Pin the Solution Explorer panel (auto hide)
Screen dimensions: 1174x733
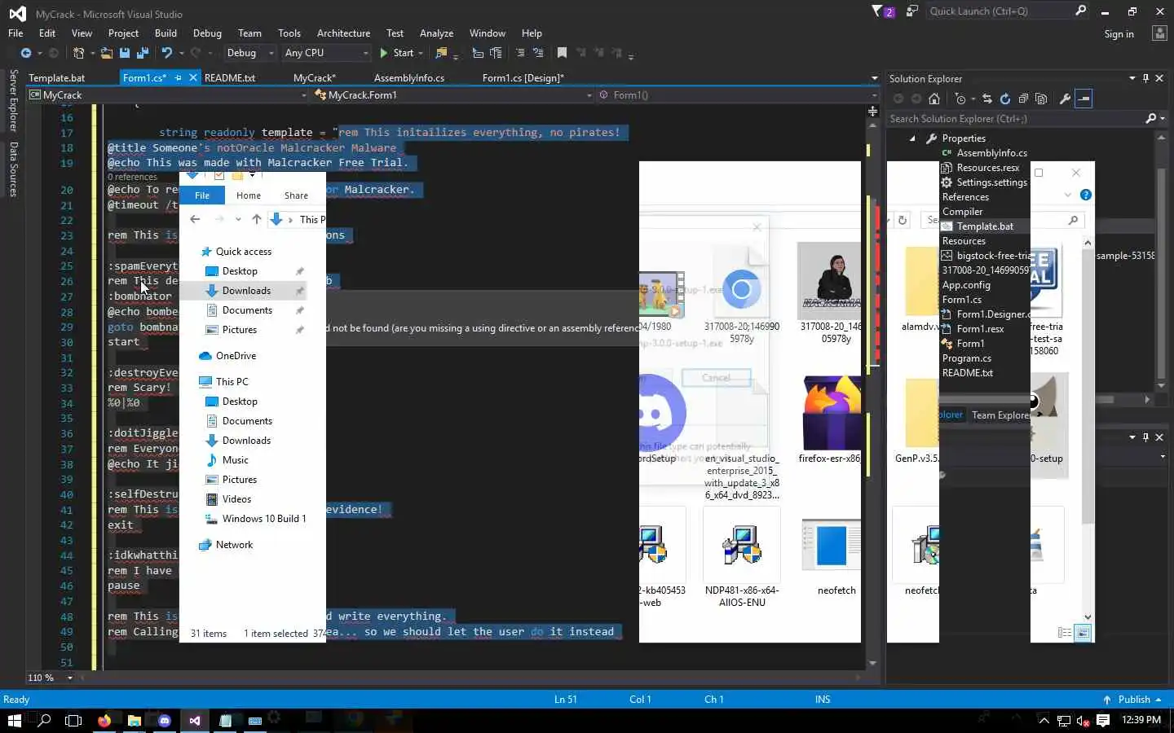point(1145,78)
